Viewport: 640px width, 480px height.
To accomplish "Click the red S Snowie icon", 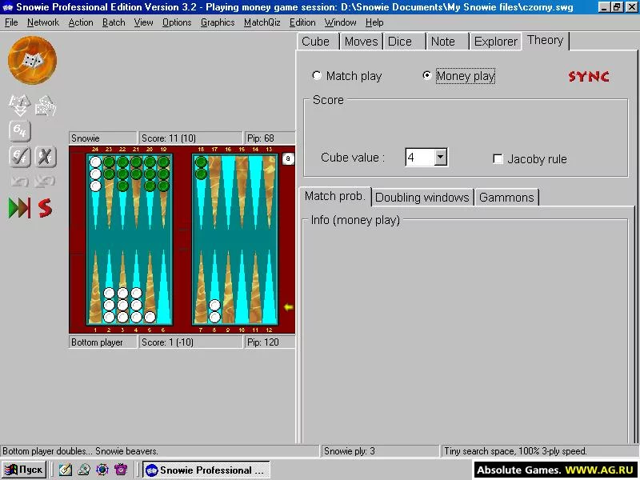I will tap(45, 208).
